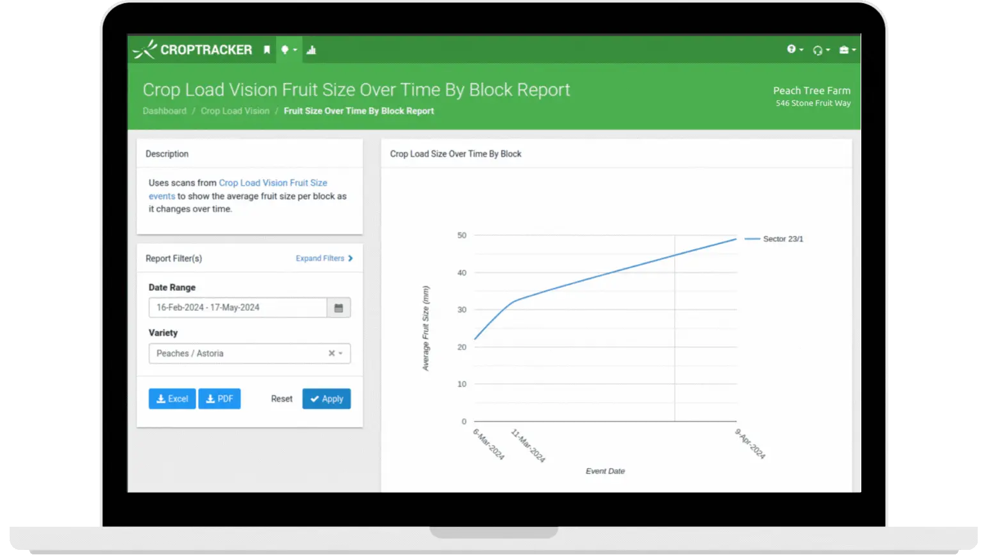
Task: Click the 9-Apr-2024 axis label
Action: tap(750, 444)
